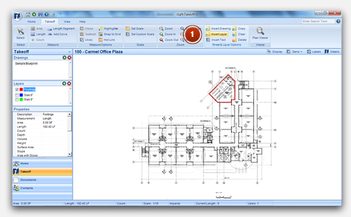Activate the Highlighter tool
This screenshot has height=217, width=351.
tap(108, 28)
